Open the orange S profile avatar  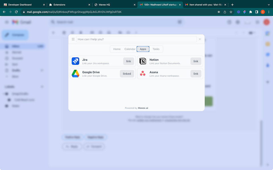coord(263,12)
